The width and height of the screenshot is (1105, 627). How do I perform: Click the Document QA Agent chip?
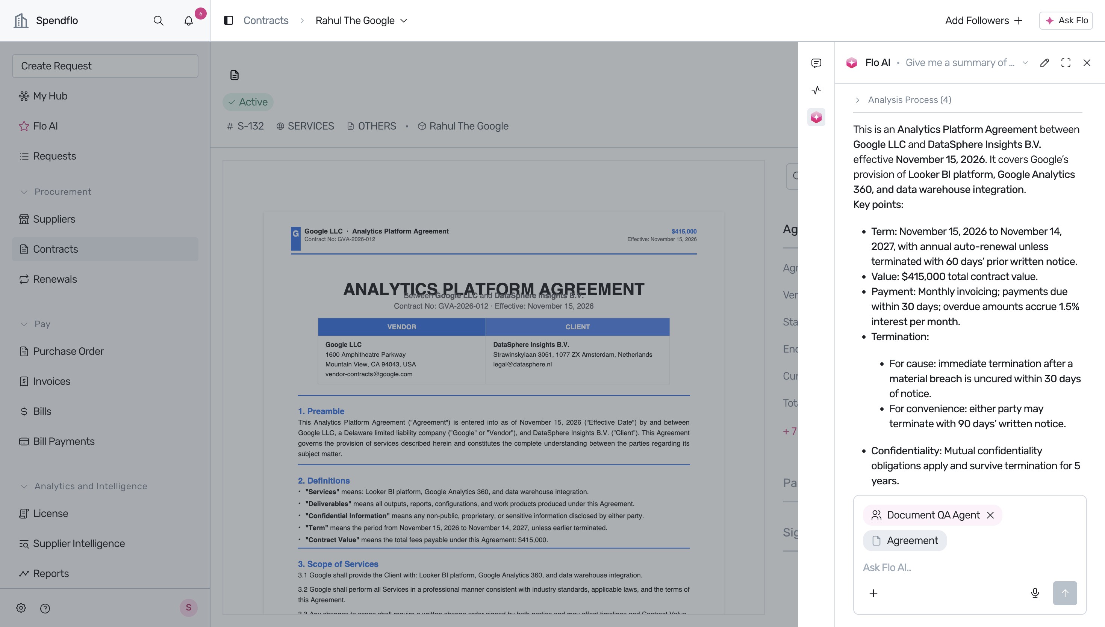pyautogui.click(x=932, y=515)
